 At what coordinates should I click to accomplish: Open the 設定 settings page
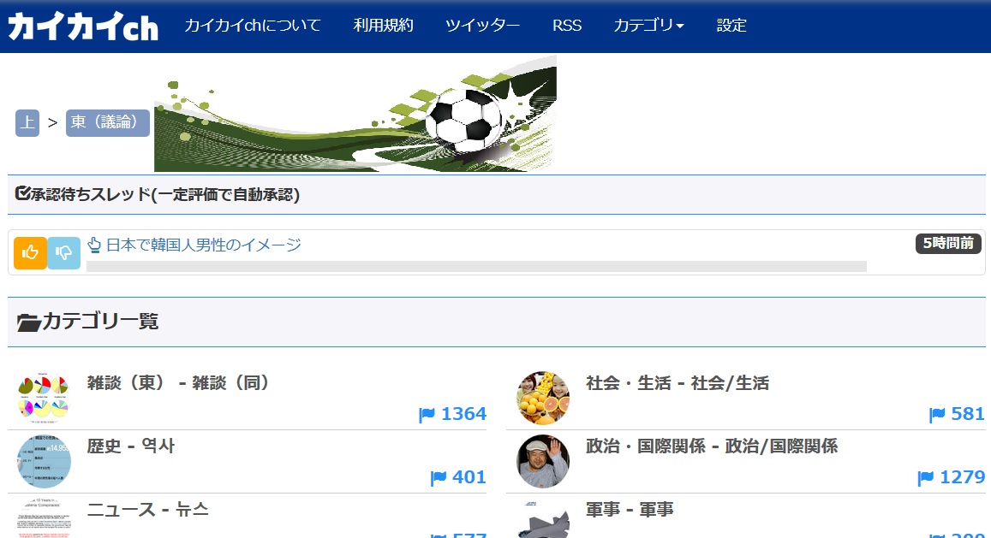pyautogui.click(x=731, y=26)
